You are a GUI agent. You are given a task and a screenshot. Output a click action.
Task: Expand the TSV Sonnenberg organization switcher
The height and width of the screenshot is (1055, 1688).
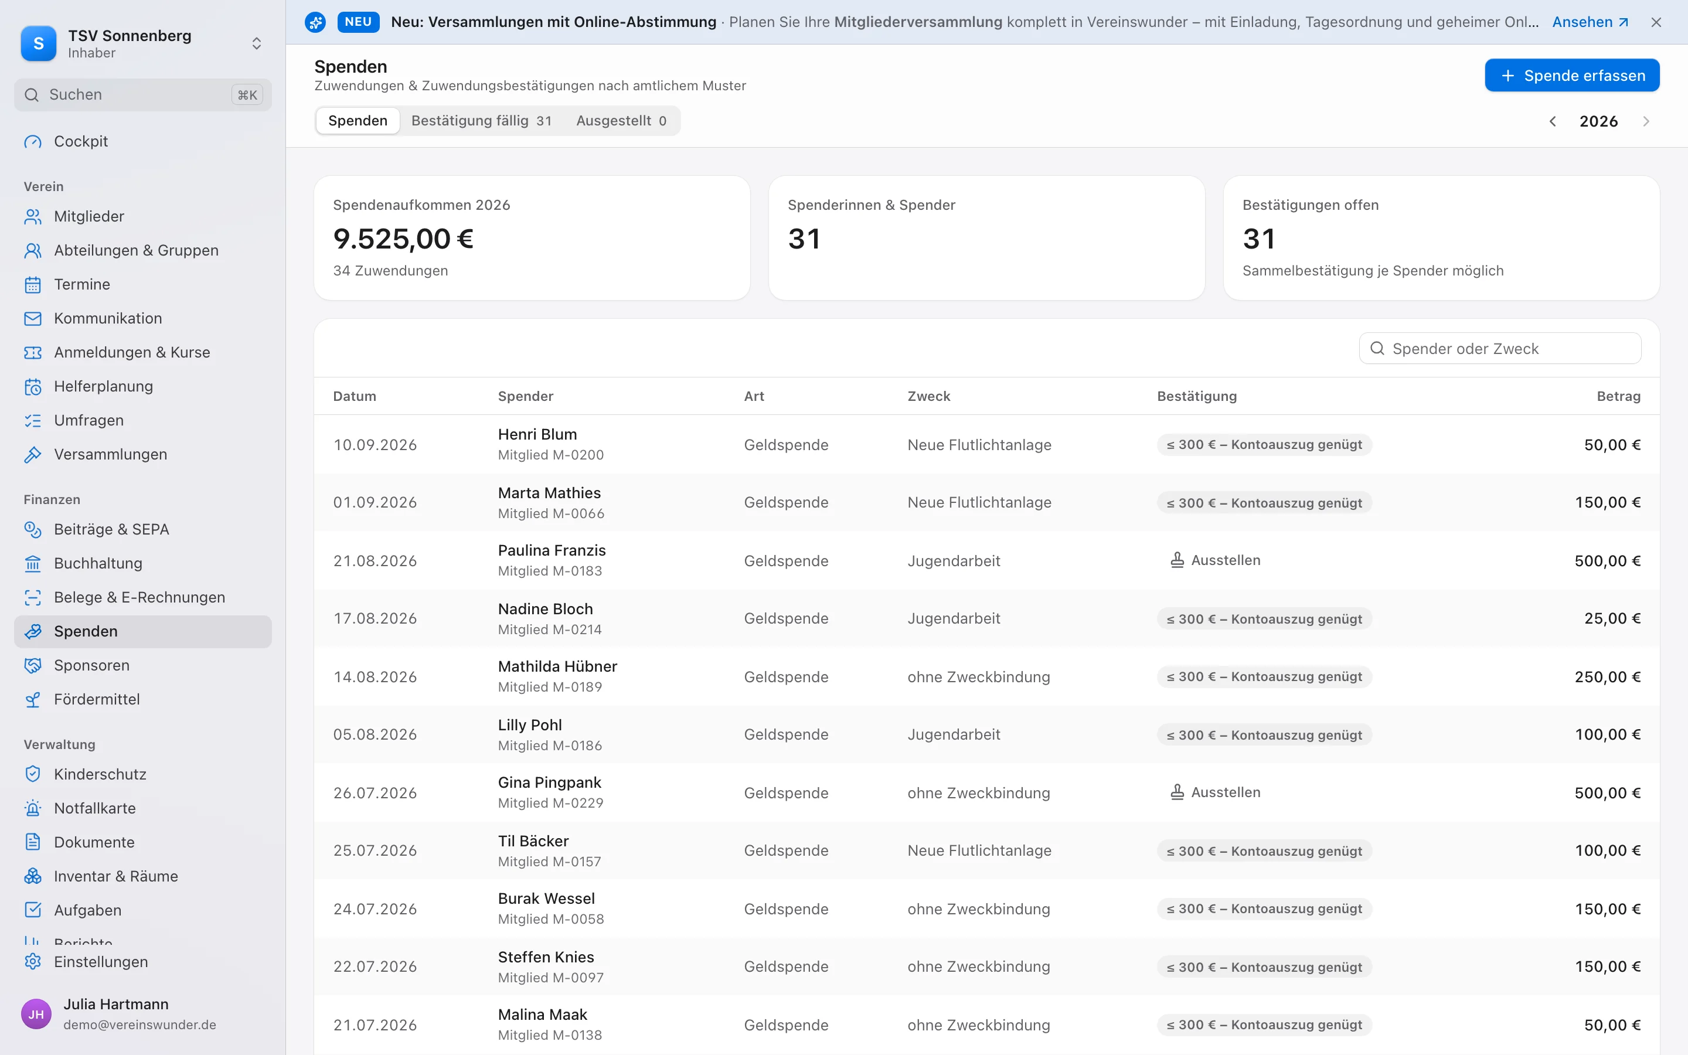point(142,43)
